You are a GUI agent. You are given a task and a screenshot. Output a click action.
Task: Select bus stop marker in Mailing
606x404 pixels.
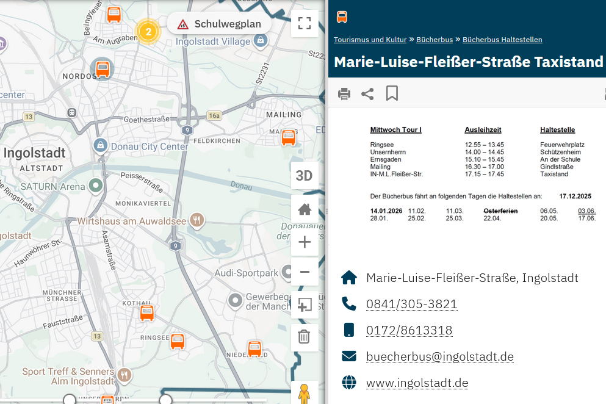288,138
